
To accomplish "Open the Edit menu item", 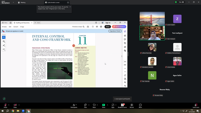I will (x=10, y=27).
